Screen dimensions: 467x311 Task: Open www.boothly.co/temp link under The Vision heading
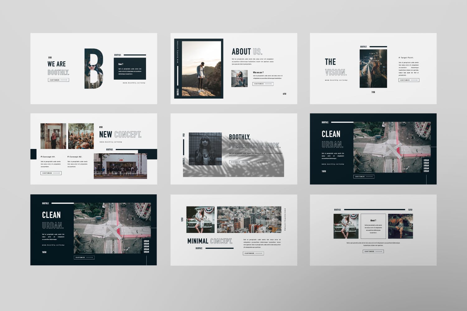pyautogui.click(x=336, y=80)
